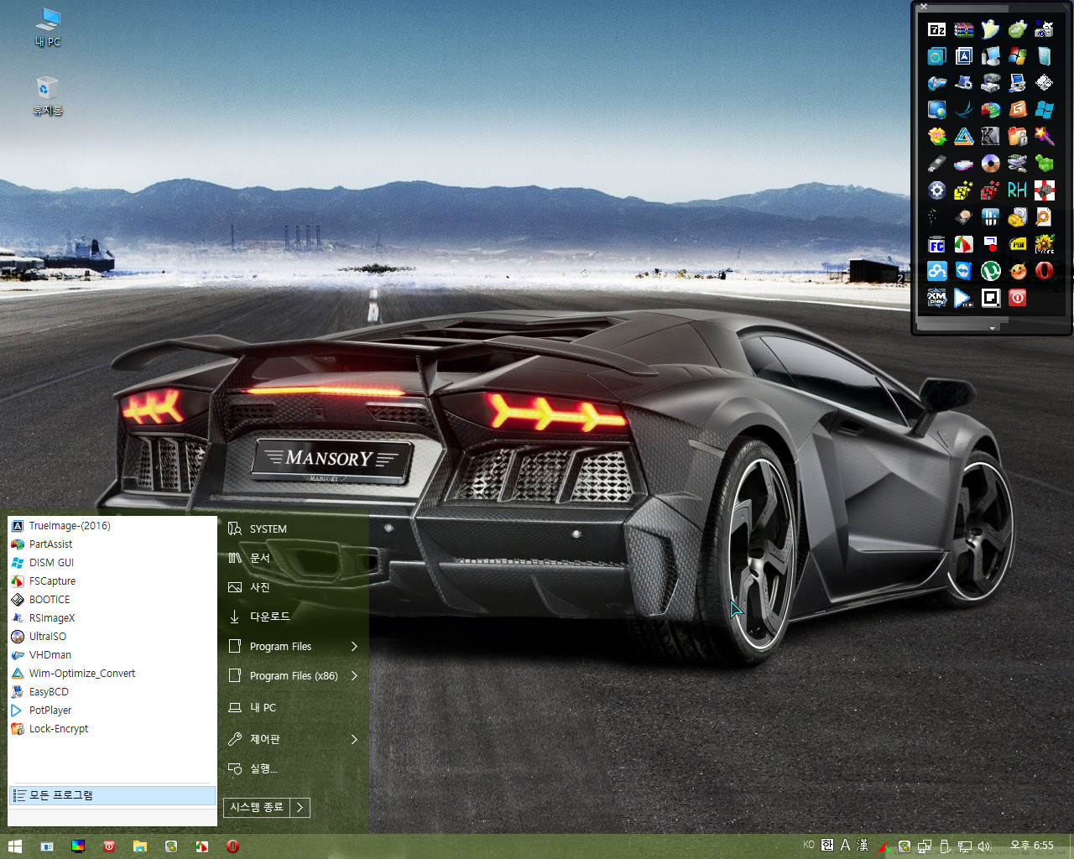Open the USB flash drive dock icon
Screen dimensions: 1074x859
[937, 164]
